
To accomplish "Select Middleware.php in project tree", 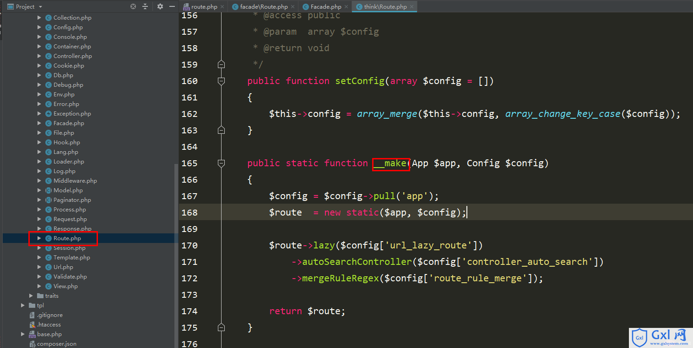I will [75, 181].
